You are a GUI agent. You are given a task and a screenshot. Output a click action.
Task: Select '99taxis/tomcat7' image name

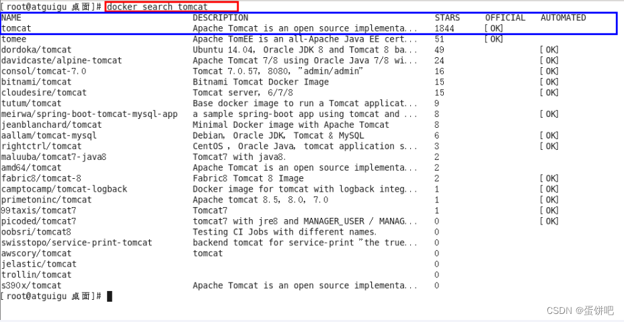point(39,211)
